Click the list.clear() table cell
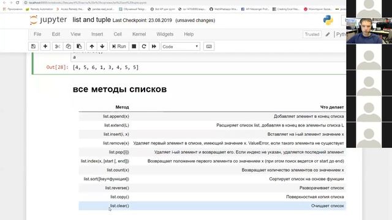 (120, 206)
